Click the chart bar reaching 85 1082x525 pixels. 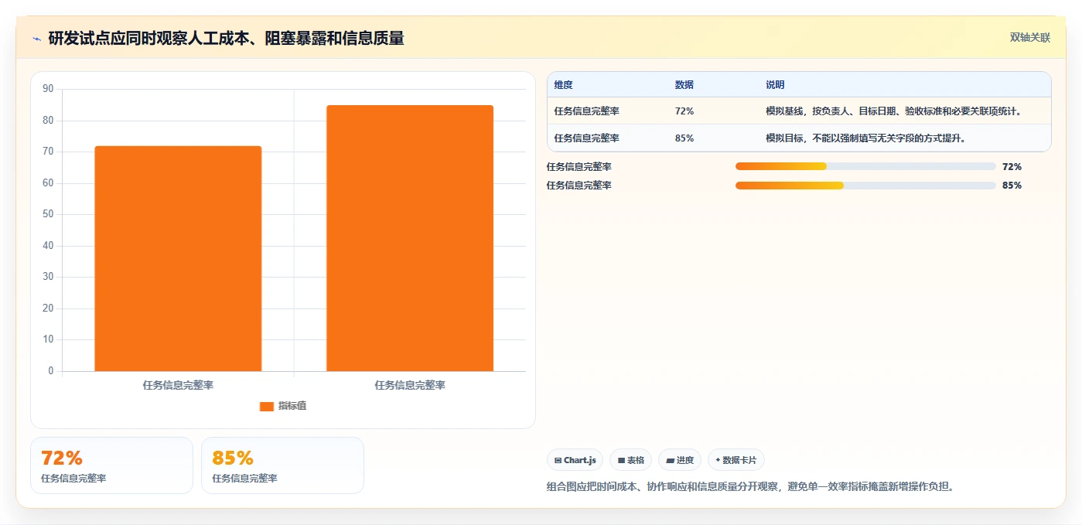pyautogui.click(x=410, y=238)
